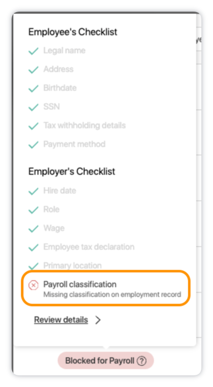Click the checkmark icon next to Hire date
This screenshot has height=387, width=213.
coord(33,191)
